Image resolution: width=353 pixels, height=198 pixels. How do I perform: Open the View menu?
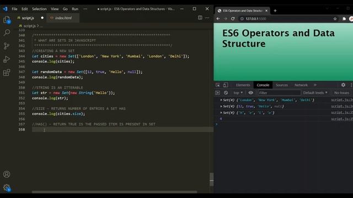pos(55,9)
